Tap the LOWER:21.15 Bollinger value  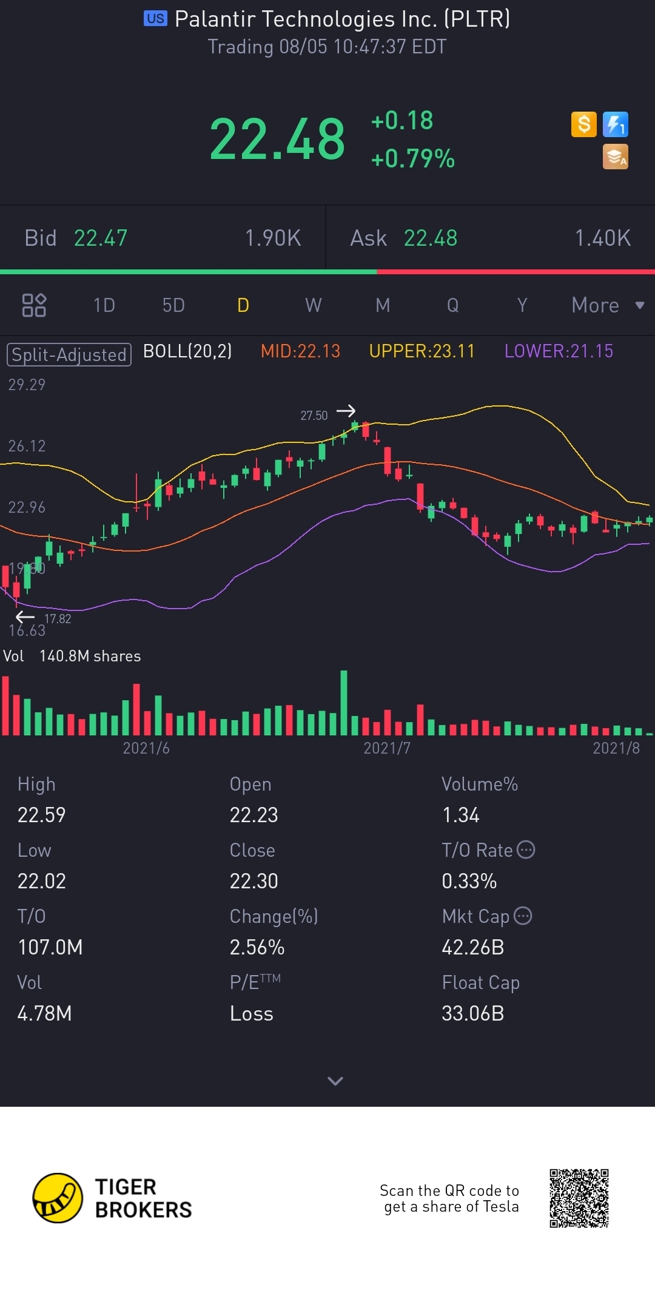click(x=559, y=351)
